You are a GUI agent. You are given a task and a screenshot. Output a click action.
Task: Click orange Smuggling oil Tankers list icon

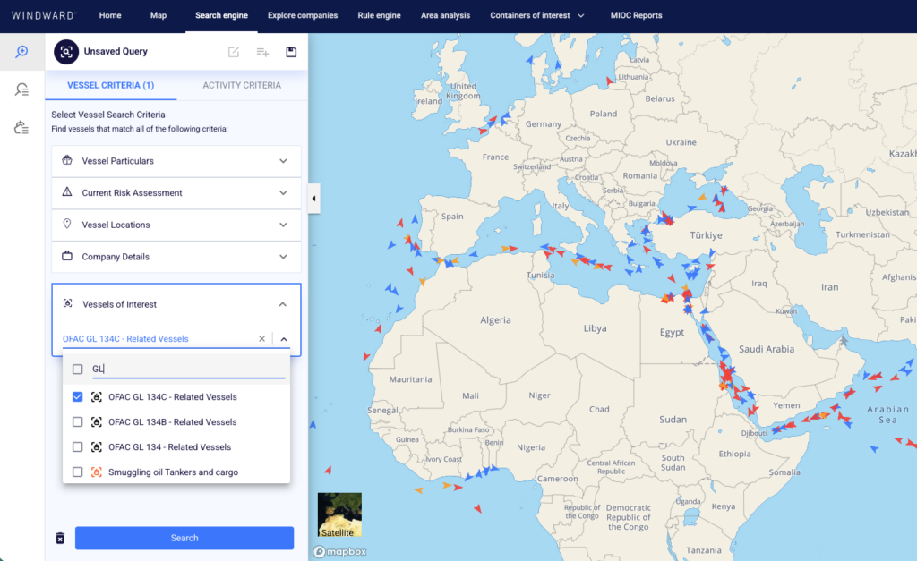coord(97,472)
